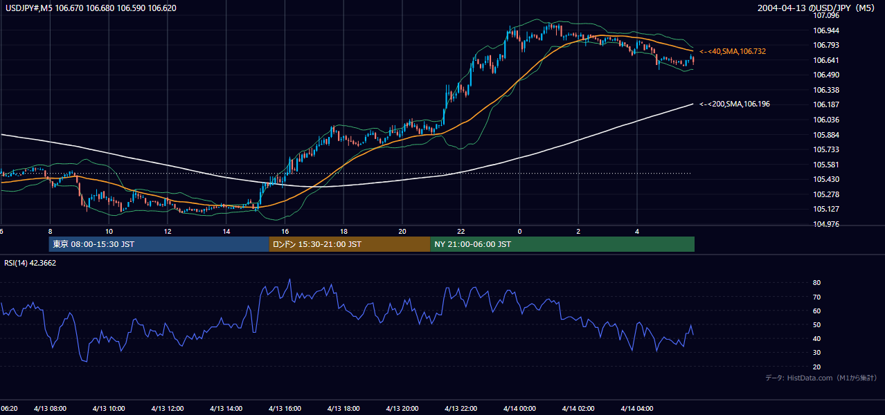This screenshot has height=415, width=885.
Task: Click the '<-<40,SMA,106.732' orange label
Action: coord(732,51)
